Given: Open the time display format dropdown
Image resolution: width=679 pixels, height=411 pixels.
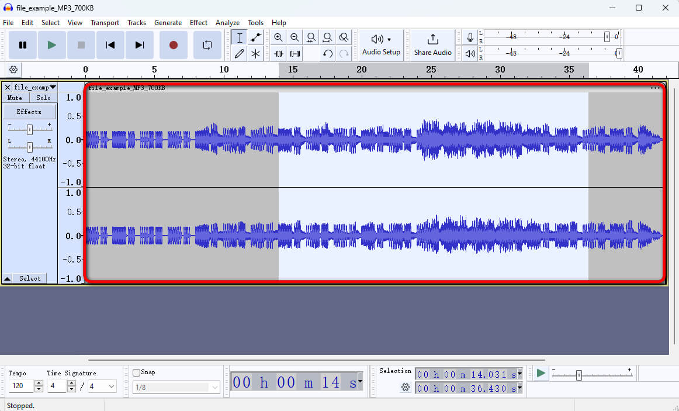Looking at the screenshot, I should click(360, 381).
